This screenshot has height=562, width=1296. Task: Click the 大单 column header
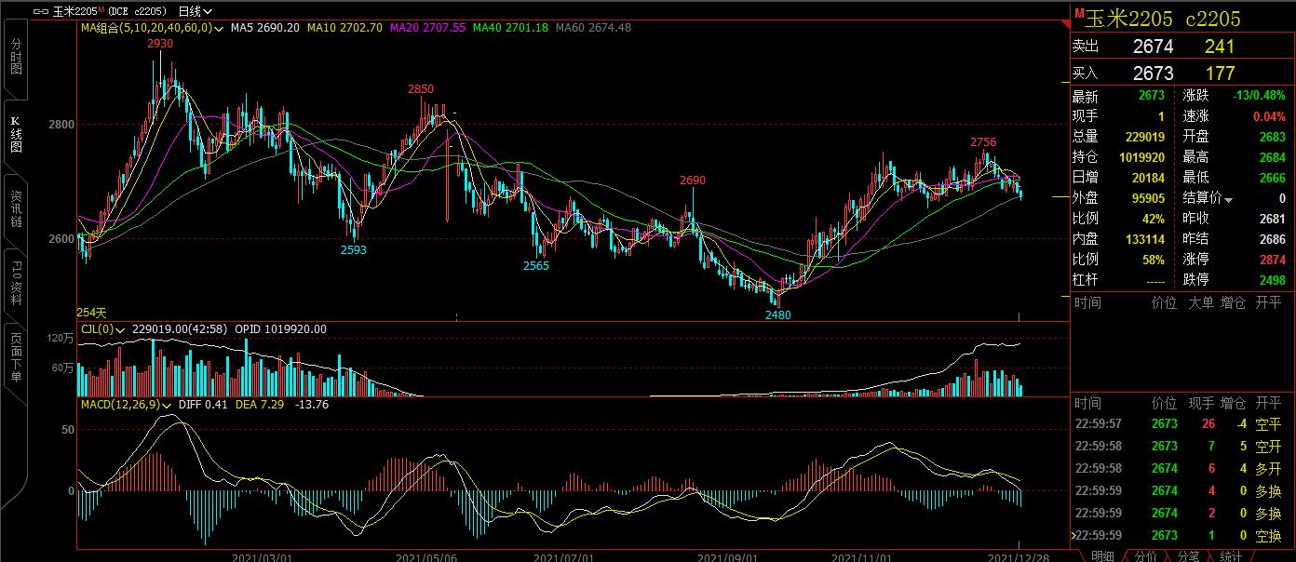point(1200,303)
